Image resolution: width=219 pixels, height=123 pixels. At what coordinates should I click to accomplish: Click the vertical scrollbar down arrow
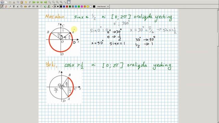point(218,122)
